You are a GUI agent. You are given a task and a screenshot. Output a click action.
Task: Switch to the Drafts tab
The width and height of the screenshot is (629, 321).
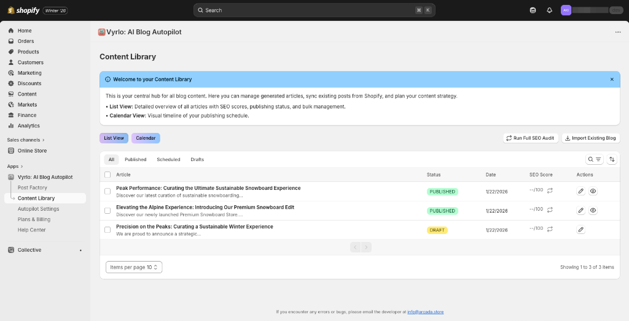(x=197, y=159)
